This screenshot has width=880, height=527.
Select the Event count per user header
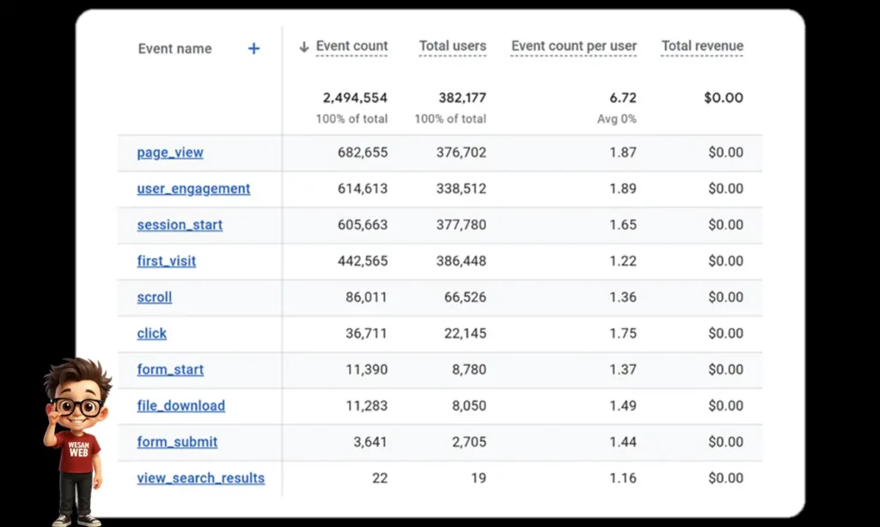(x=573, y=46)
